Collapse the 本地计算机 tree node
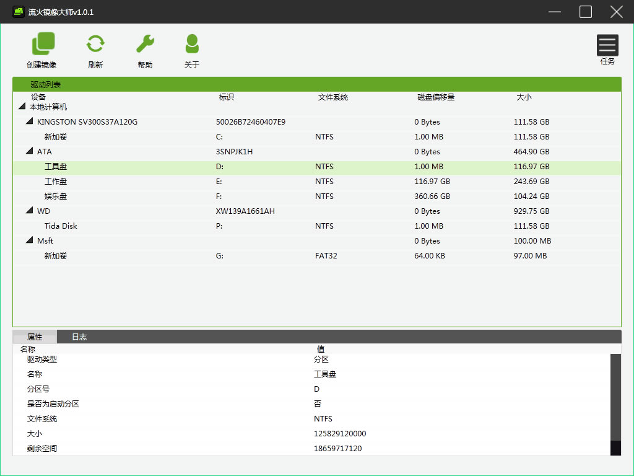 [22, 107]
